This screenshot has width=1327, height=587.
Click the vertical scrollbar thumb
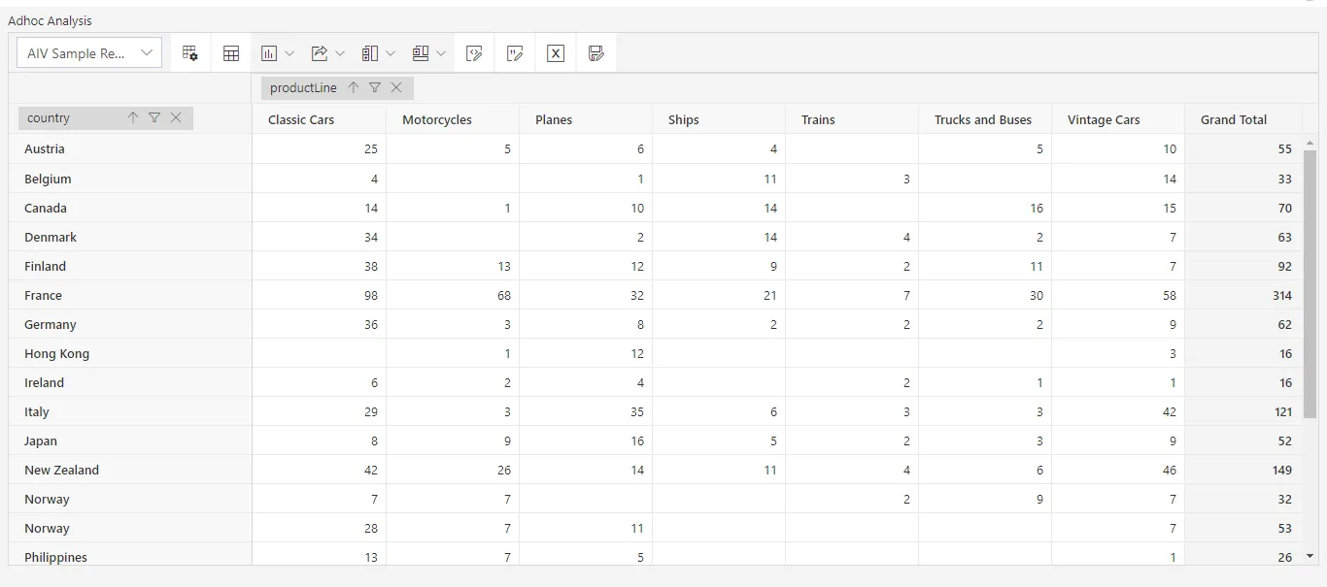[x=1310, y=284]
